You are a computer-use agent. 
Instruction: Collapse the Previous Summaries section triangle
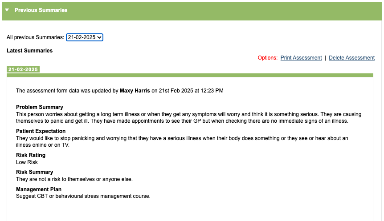coord(7,10)
